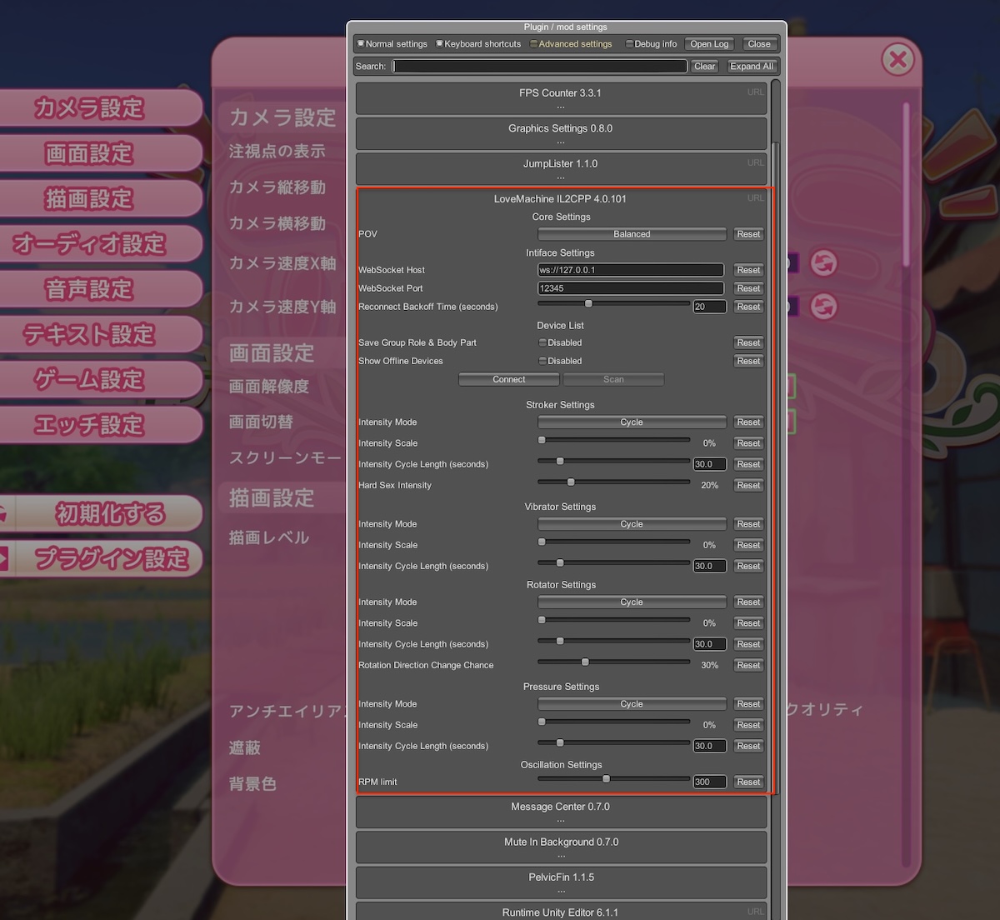
Task: Click the Connect button
Action: [508, 379]
